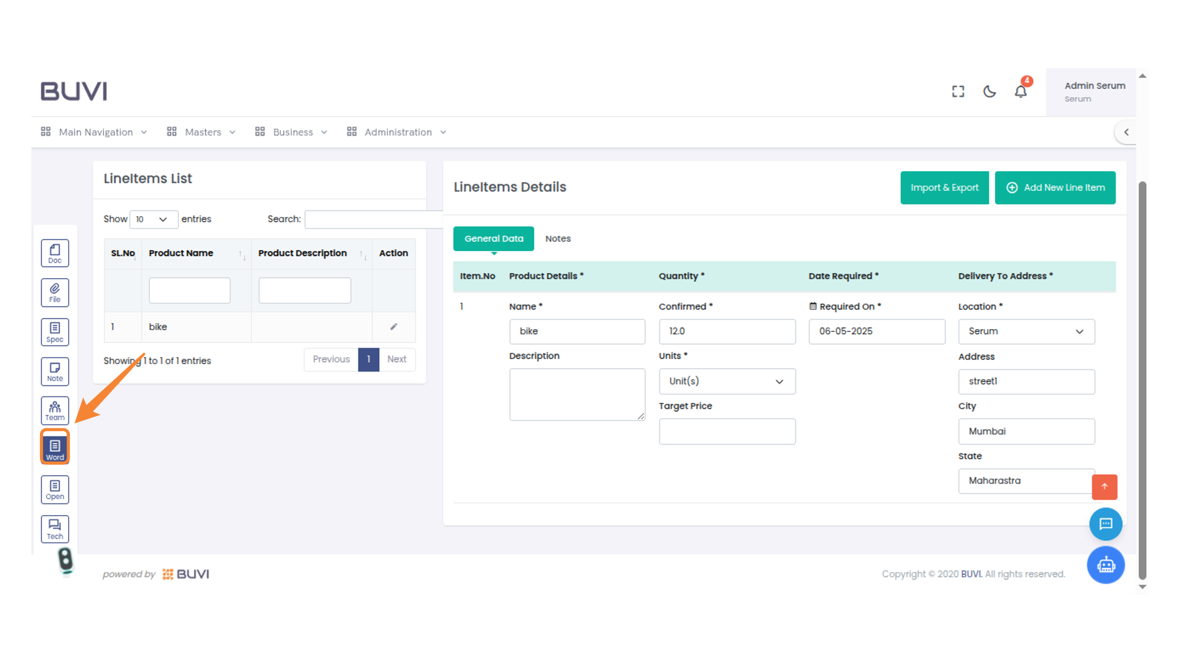Click the pencil edit icon for bike
The image size is (1180, 663).
point(393,327)
